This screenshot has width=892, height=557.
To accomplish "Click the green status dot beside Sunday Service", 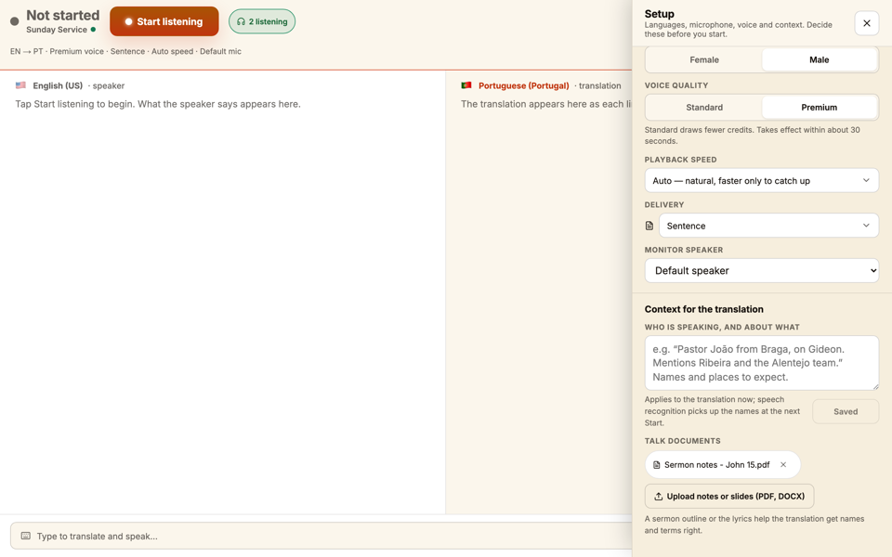I will click(x=93, y=30).
